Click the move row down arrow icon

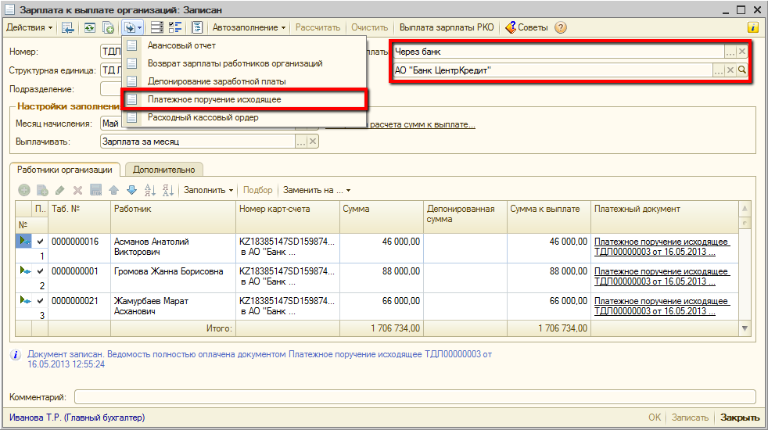click(x=131, y=190)
